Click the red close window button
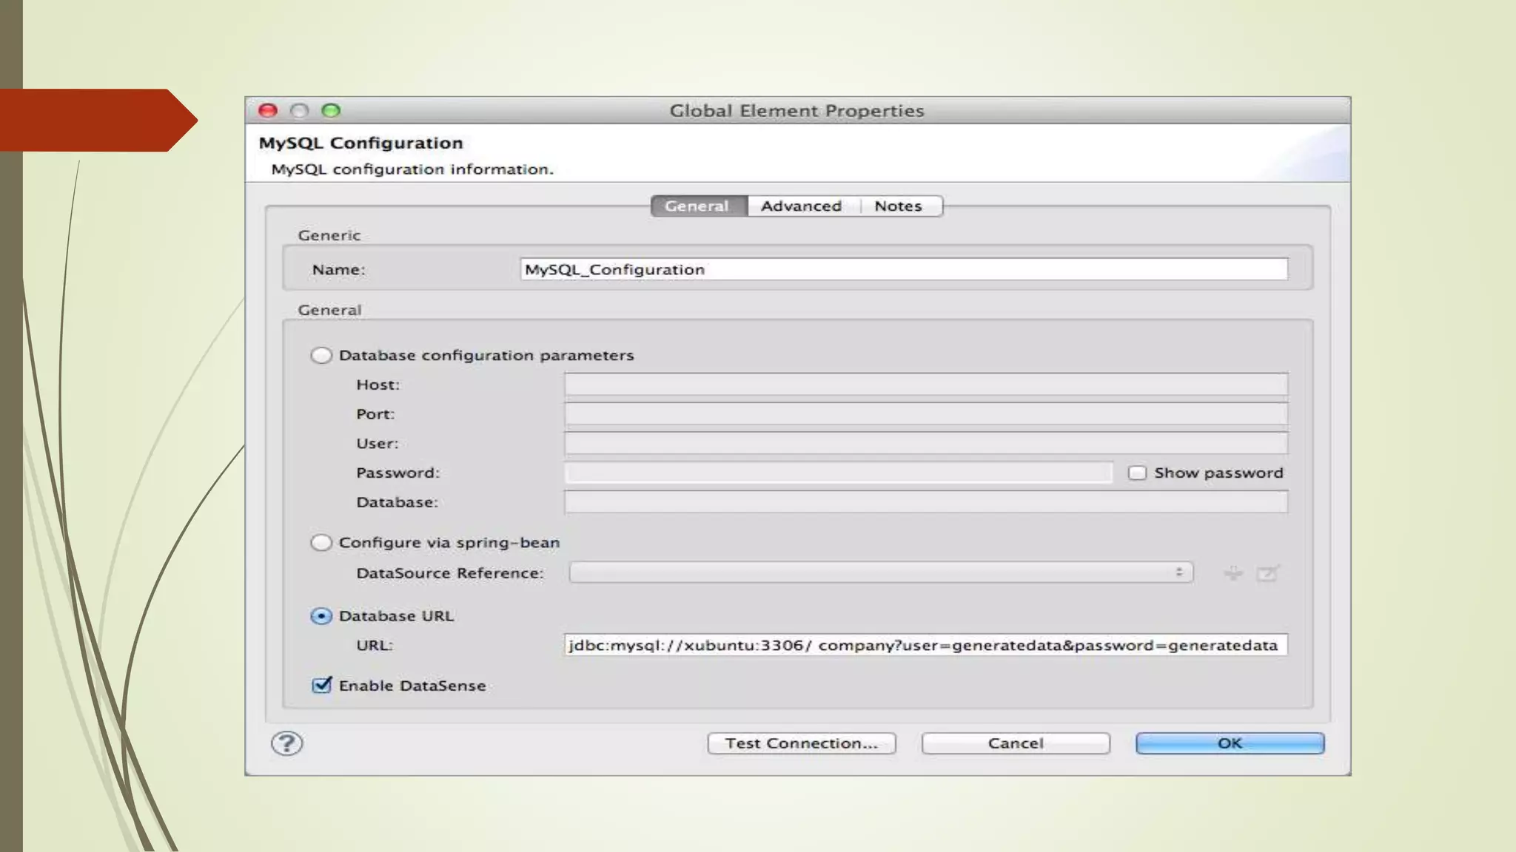 (268, 111)
